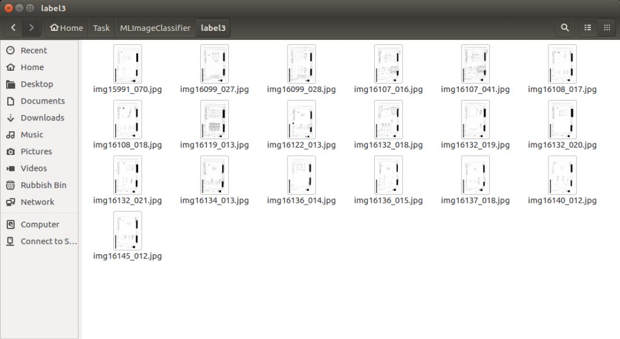Open Downloads label in the sidebar
620x339 pixels.
coord(42,117)
